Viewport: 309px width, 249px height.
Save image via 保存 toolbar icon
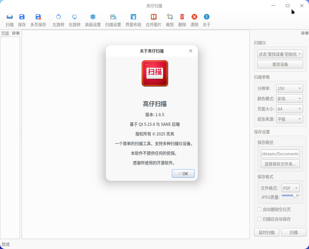click(x=22, y=20)
